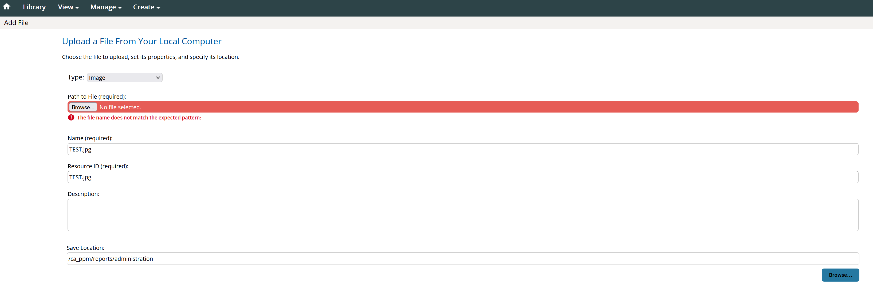Image resolution: width=873 pixels, height=300 pixels.
Task: Focus the Save Location path field
Action: point(463,259)
